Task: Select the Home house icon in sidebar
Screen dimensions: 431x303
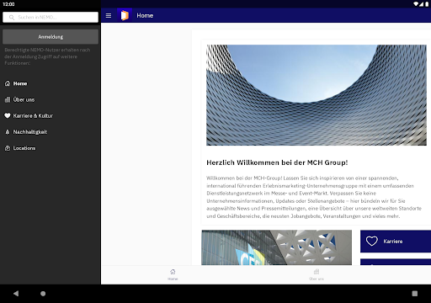Action: pos(8,83)
